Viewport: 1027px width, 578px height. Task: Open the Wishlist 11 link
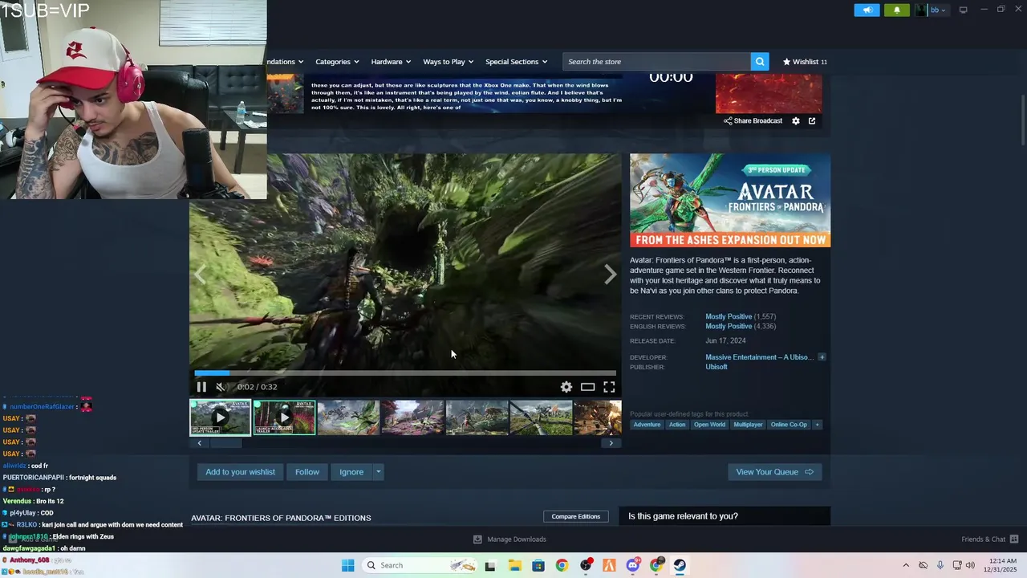click(805, 62)
